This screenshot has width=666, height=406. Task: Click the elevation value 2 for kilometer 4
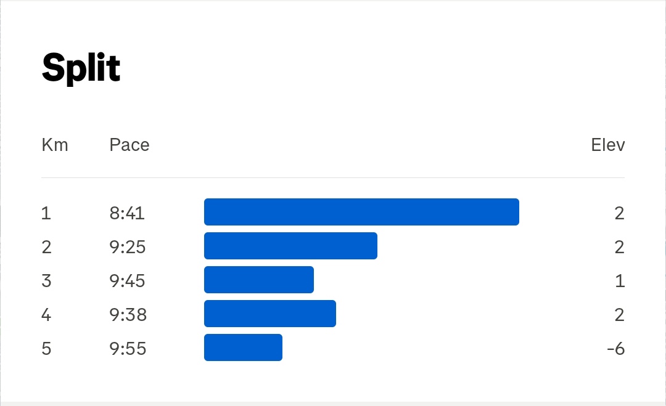click(x=619, y=315)
